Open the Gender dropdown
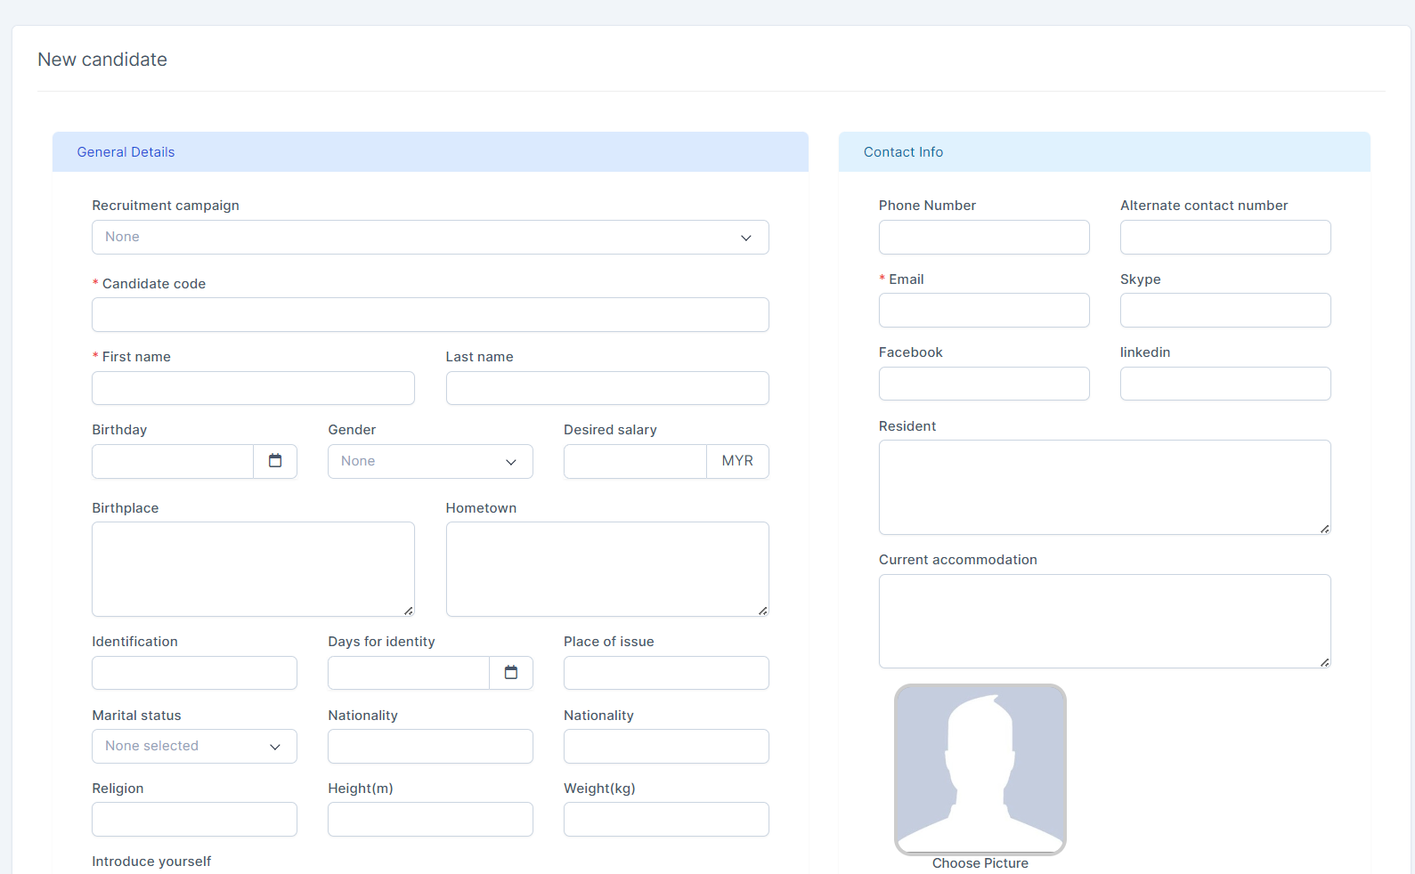This screenshot has width=1415, height=874. [430, 461]
